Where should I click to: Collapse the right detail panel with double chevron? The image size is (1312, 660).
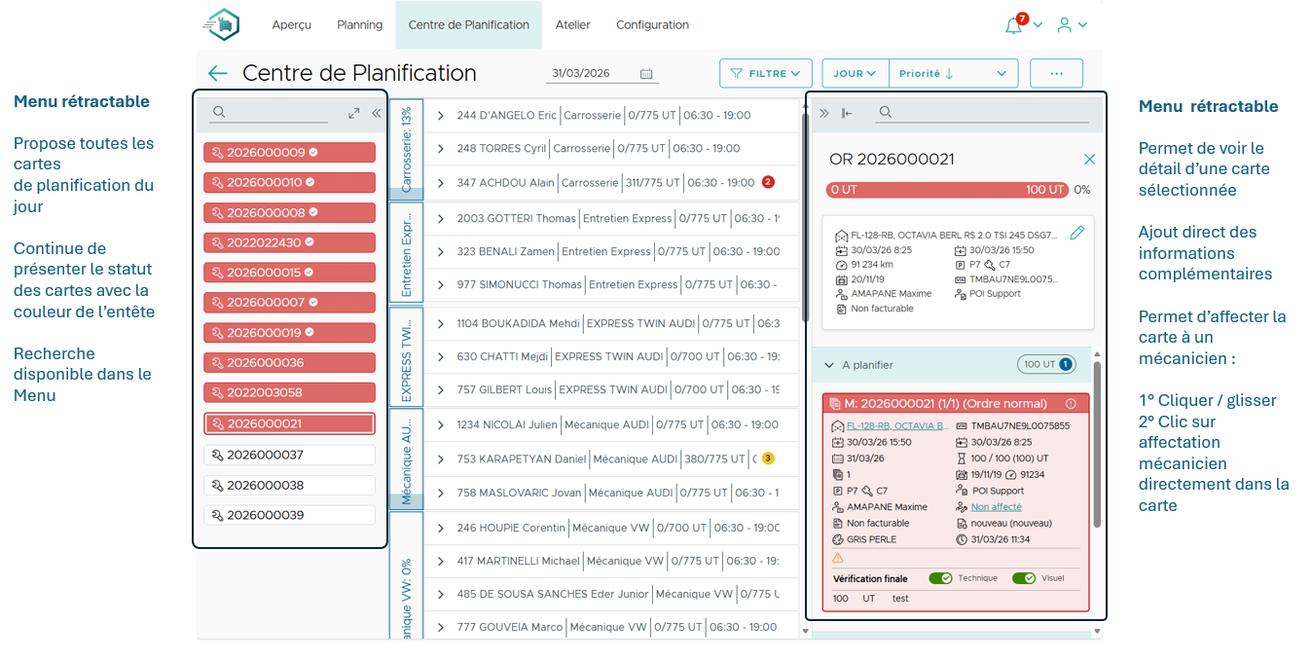click(824, 114)
